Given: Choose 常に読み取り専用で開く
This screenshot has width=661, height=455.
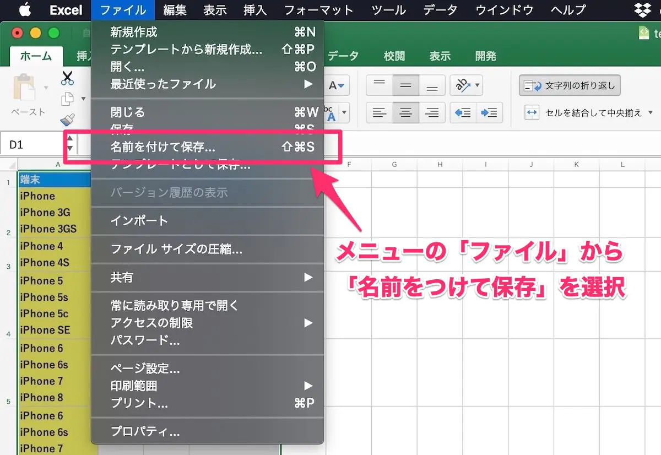Looking at the screenshot, I should coord(207,306).
